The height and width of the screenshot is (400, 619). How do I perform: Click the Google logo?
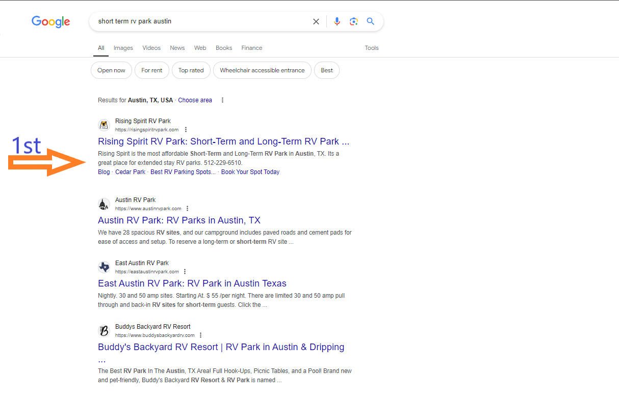pyautogui.click(x=50, y=22)
